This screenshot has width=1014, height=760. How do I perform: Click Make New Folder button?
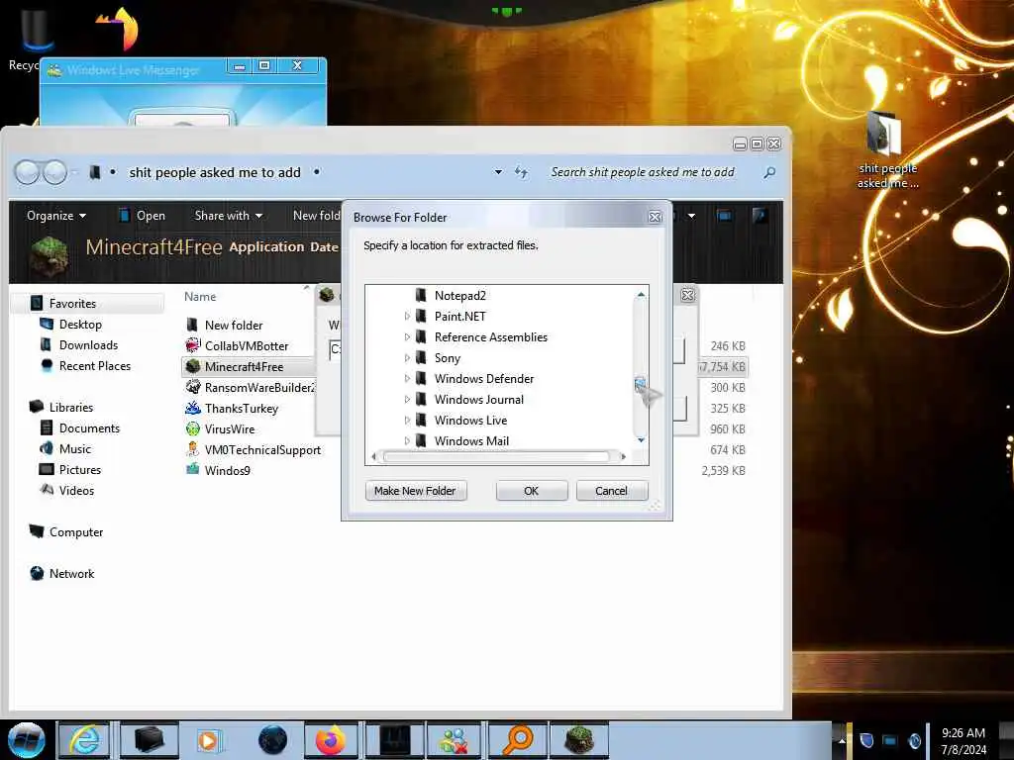pyautogui.click(x=415, y=491)
